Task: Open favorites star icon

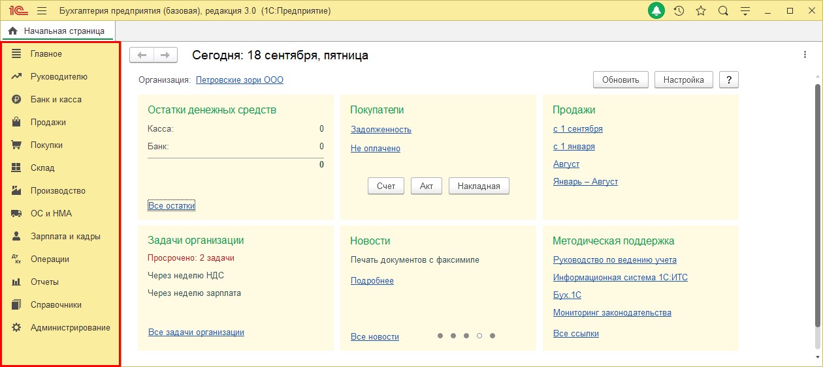Action: tap(701, 11)
